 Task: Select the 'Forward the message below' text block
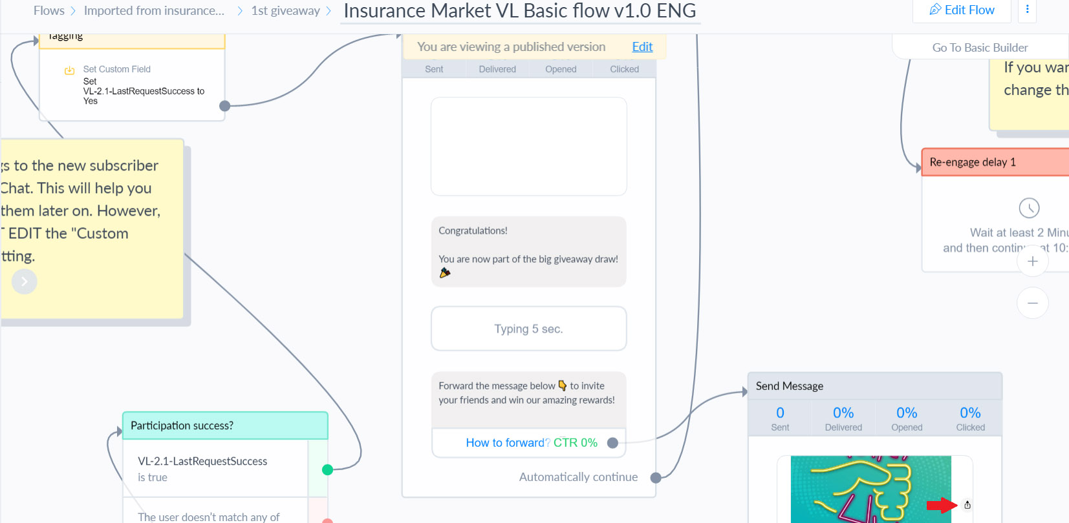tap(529, 399)
